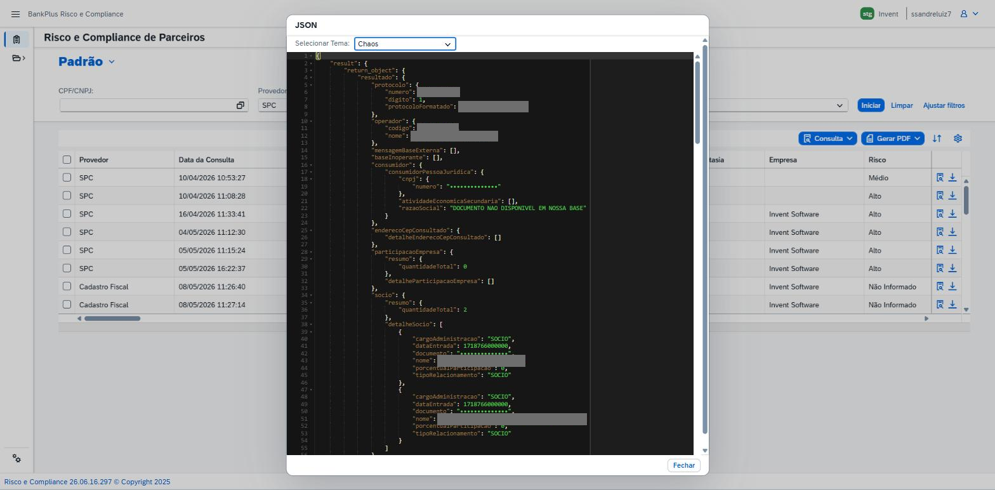
Task: Collapse the "protocolo" fold arrow at line 5
Action: pos(311,85)
